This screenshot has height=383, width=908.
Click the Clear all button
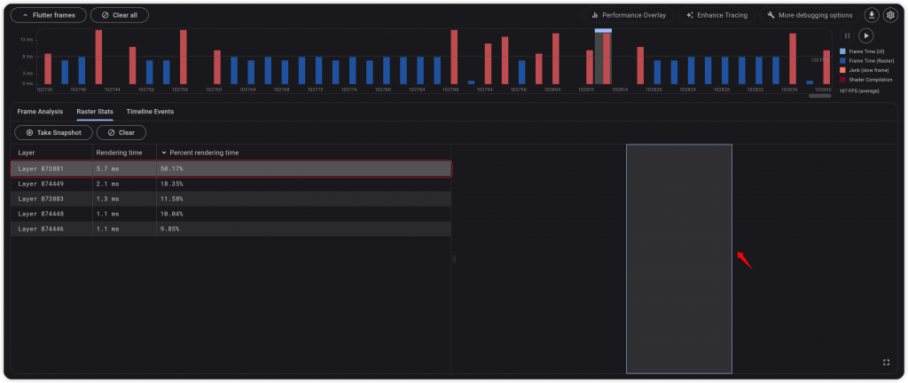click(x=120, y=15)
